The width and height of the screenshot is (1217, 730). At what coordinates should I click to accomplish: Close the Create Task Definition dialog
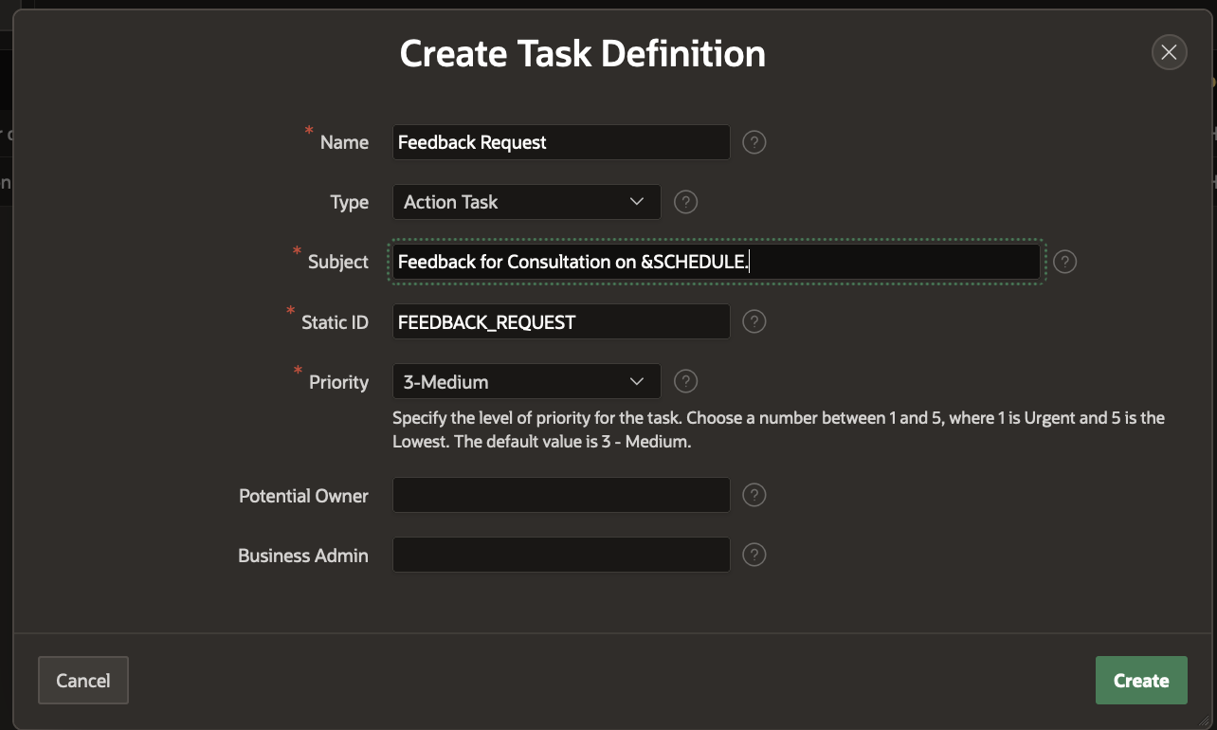click(x=1169, y=53)
